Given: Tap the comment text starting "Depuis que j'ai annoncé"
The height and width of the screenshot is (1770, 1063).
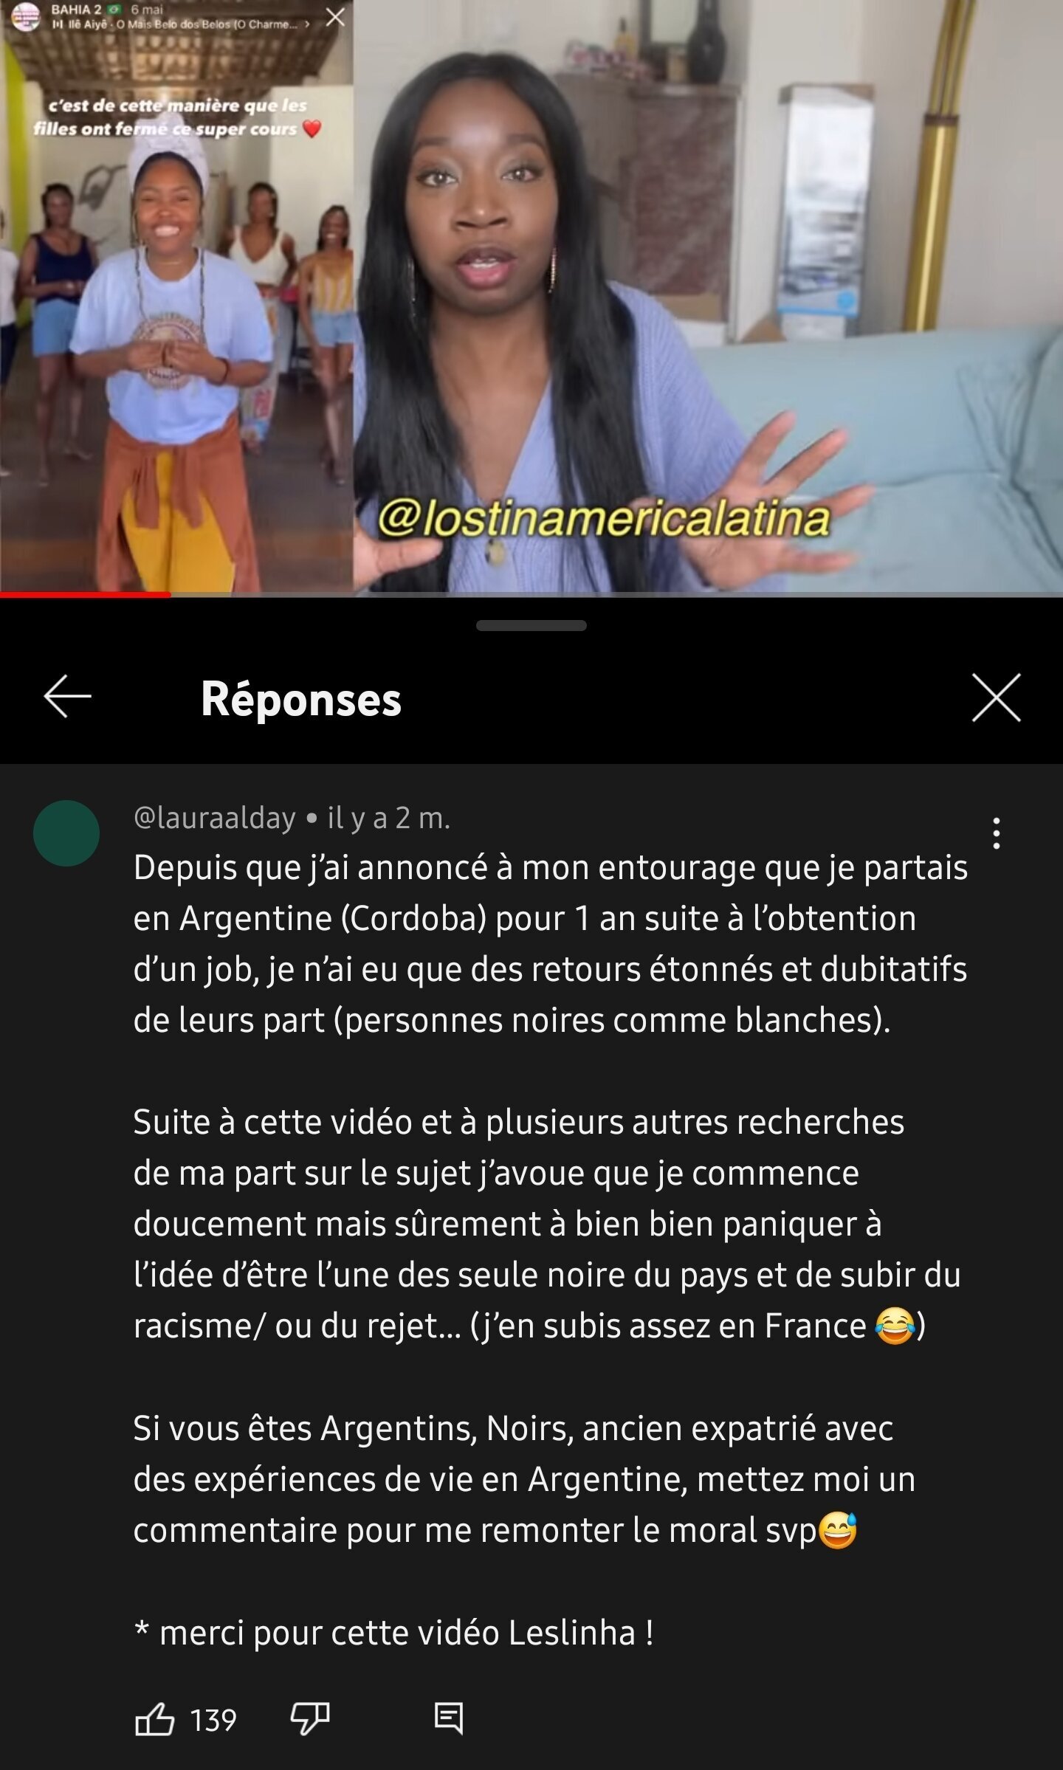Looking at the screenshot, I should click(550, 943).
